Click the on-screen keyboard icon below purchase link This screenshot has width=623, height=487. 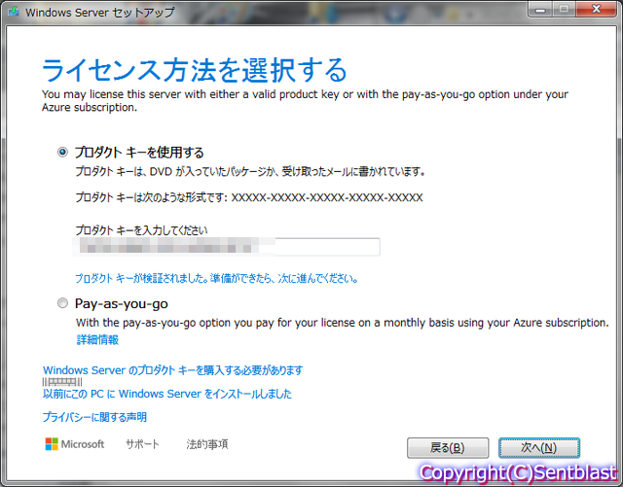62,382
